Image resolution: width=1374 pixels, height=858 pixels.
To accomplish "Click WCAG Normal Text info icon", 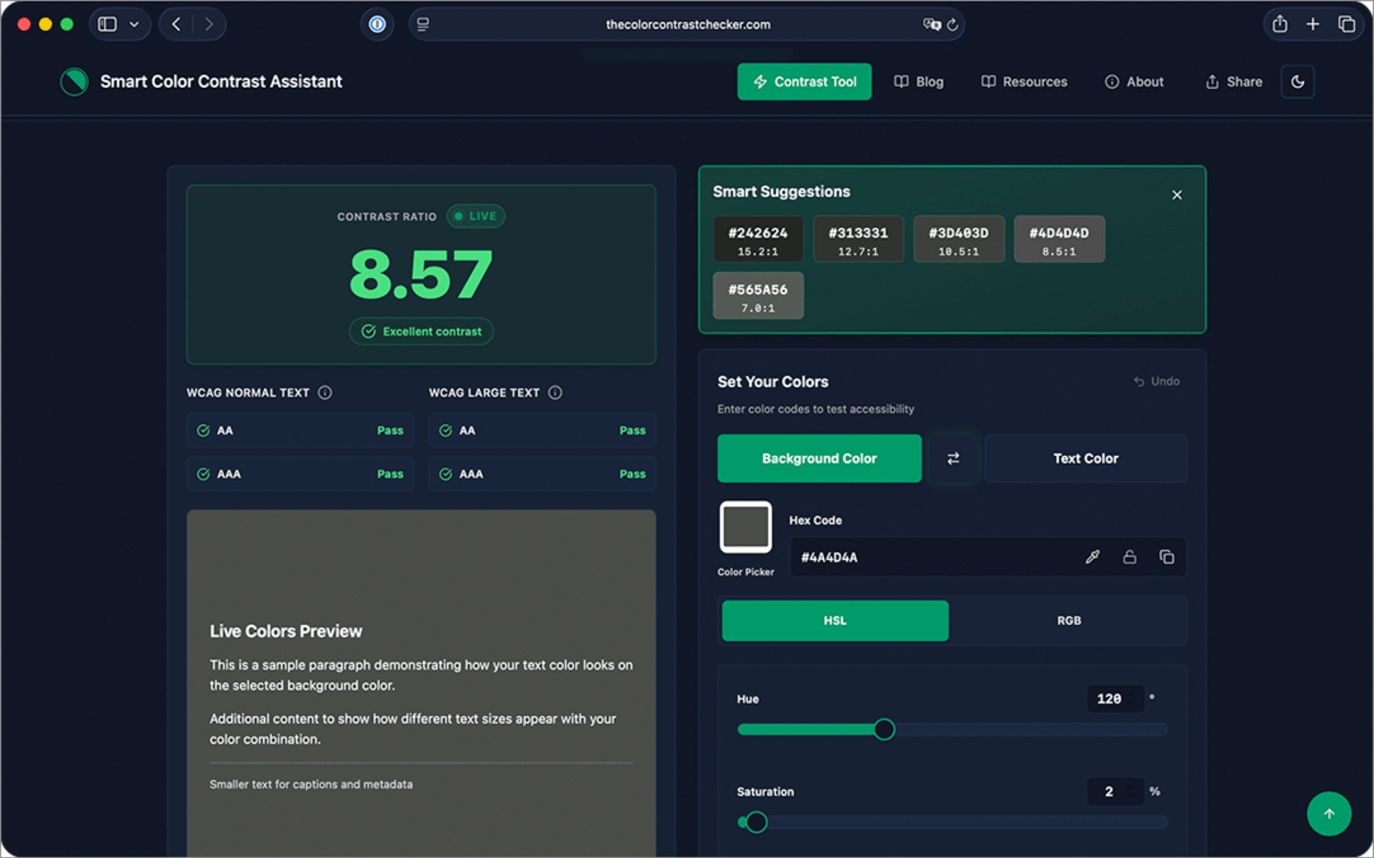I will (325, 392).
